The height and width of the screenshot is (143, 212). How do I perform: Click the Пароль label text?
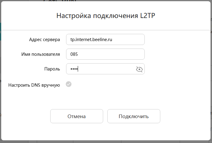[52, 69]
